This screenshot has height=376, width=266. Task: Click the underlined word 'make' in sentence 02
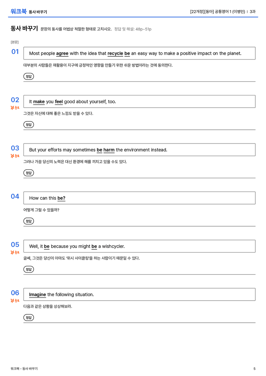click(39, 102)
